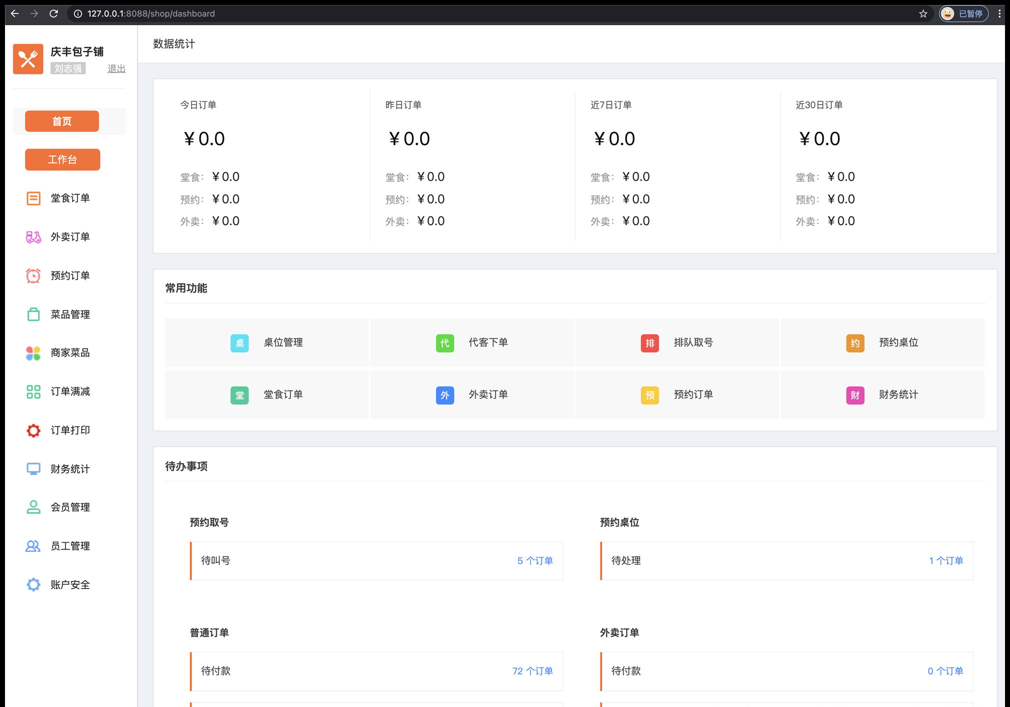Click the 退出 logout link
The image size is (1010, 707).
coord(116,68)
